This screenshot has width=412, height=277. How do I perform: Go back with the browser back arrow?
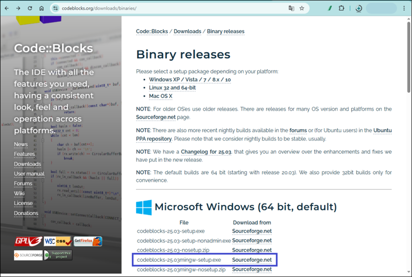point(6,8)
